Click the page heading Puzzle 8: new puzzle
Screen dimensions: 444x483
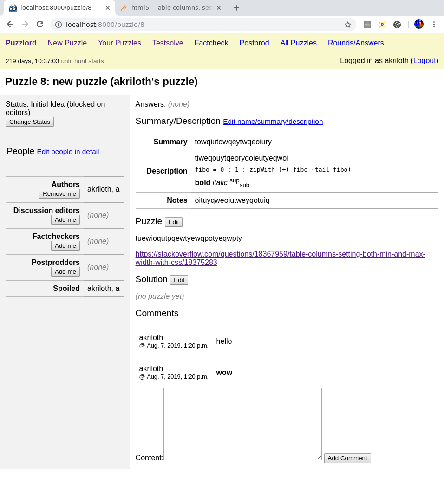(x=101, y=82)
